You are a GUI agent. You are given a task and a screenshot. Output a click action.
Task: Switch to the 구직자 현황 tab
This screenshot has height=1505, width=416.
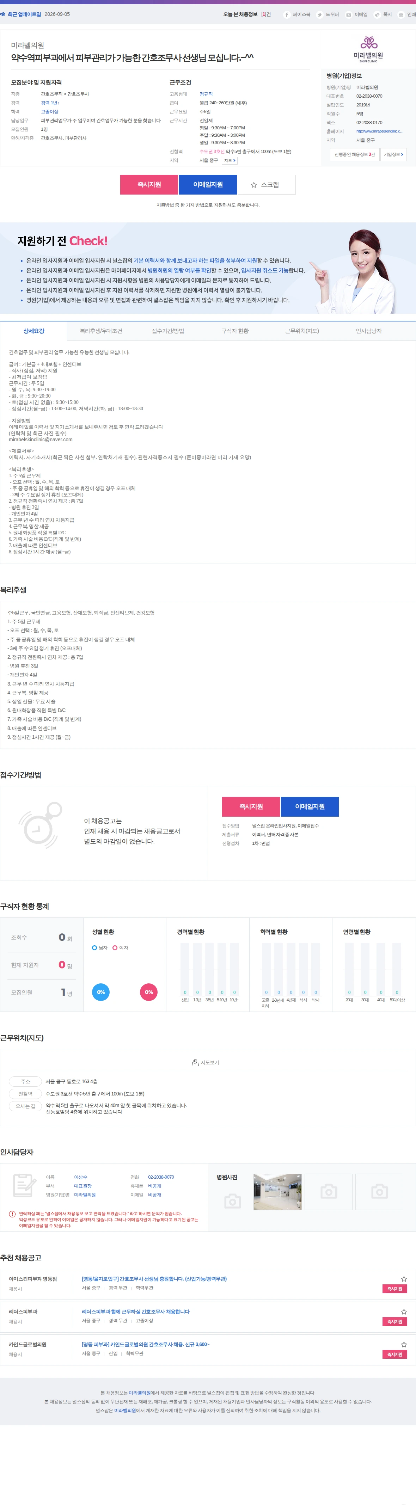coord(235,331)
